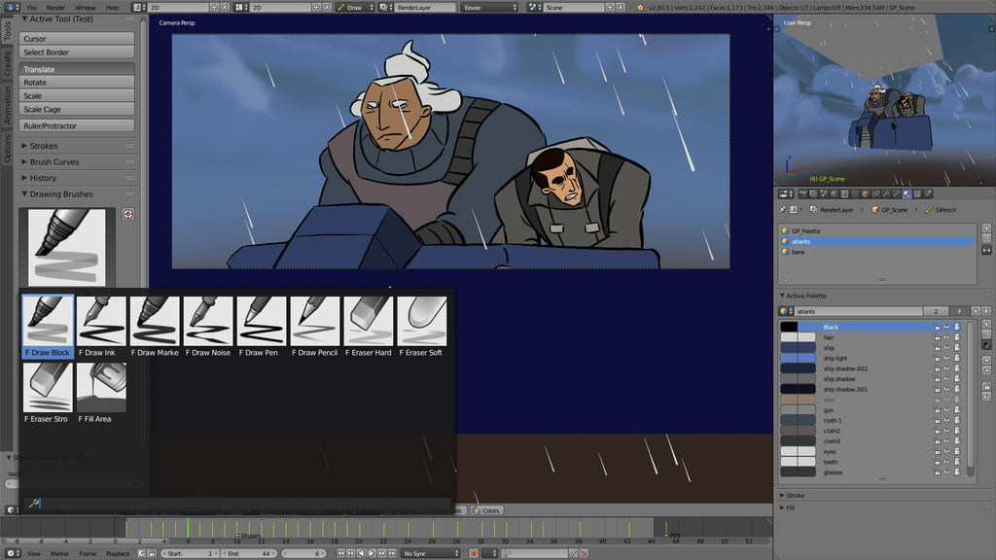996x560 pixels.
Task: Pick the F Draw Noise brush
Action: click(208, 327)
